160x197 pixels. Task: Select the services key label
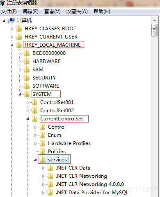[x=57, y=160]
